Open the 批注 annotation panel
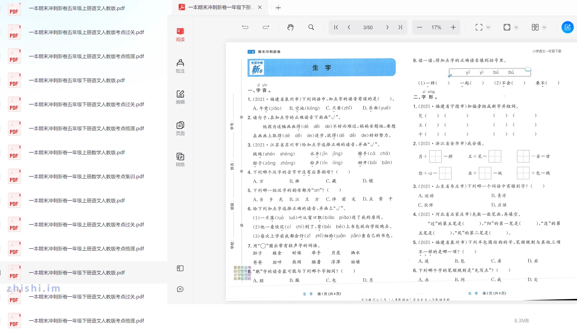This screenshot has width=577, height=333. click(180, 66)
